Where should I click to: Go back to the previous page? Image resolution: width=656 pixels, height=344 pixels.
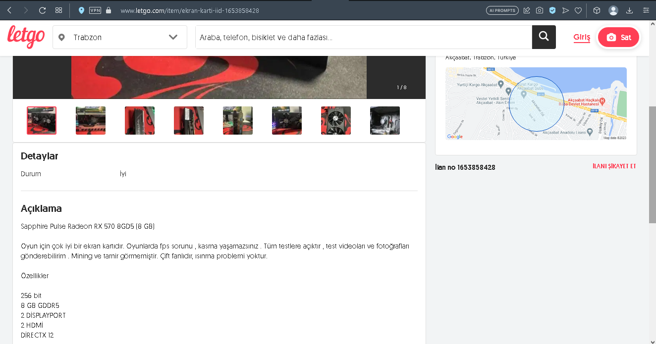pos(9,10)
